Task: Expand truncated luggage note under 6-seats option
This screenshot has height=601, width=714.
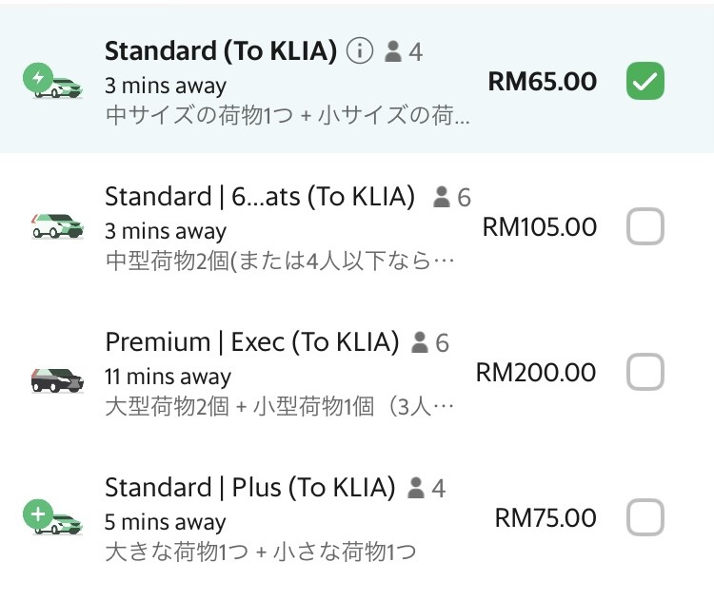Action: pyautogui.click(x=280, y=261)
